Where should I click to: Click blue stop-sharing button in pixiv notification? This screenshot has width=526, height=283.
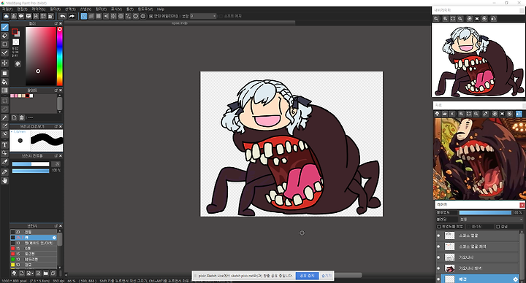click(307, 276)
